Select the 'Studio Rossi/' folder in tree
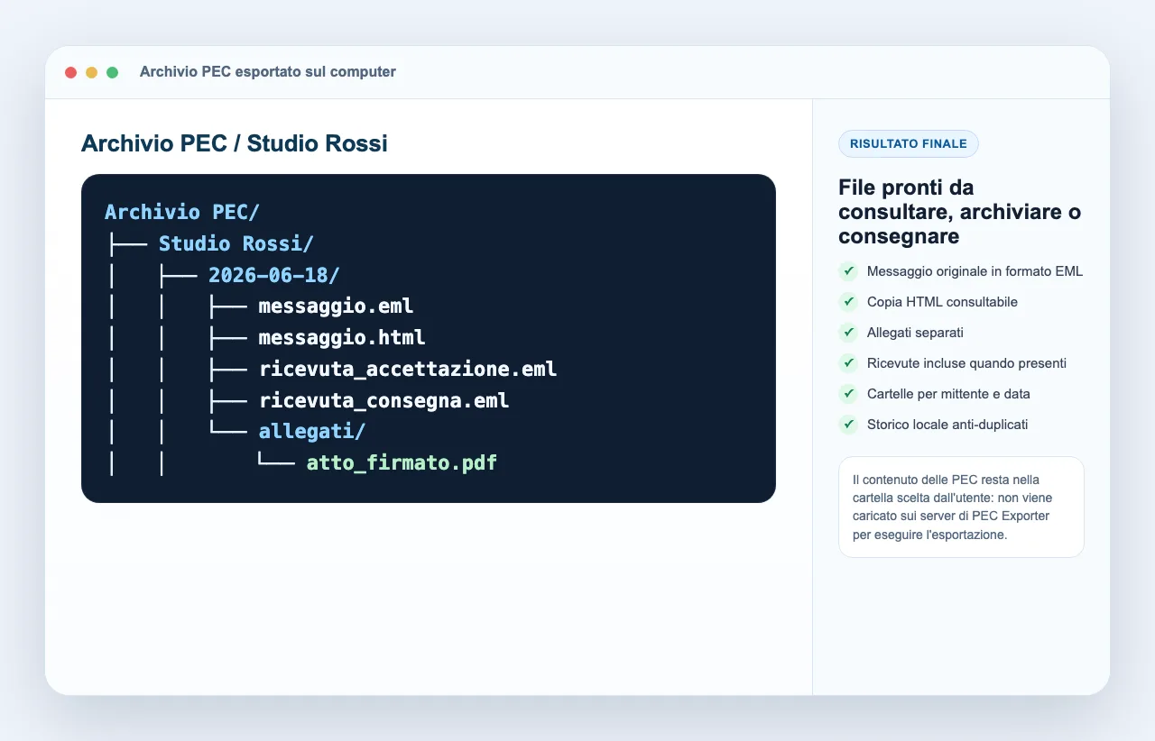This screenshot has width=1155, height=741. pyautogui.click(x=236, y=243)
